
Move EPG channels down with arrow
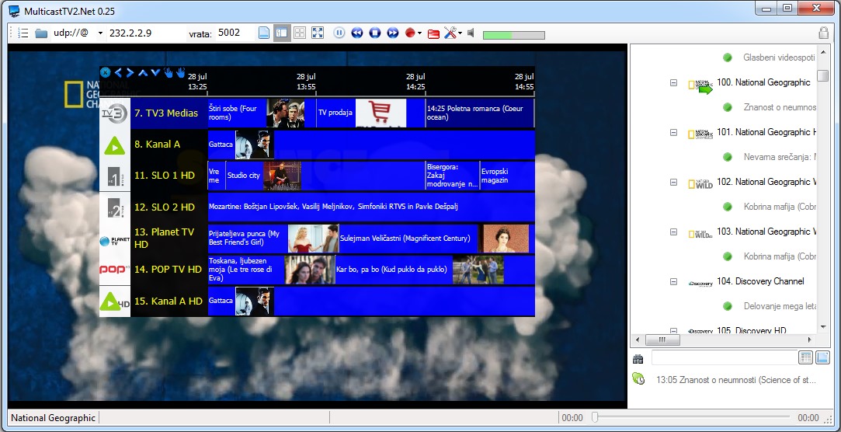click(155, 72)
